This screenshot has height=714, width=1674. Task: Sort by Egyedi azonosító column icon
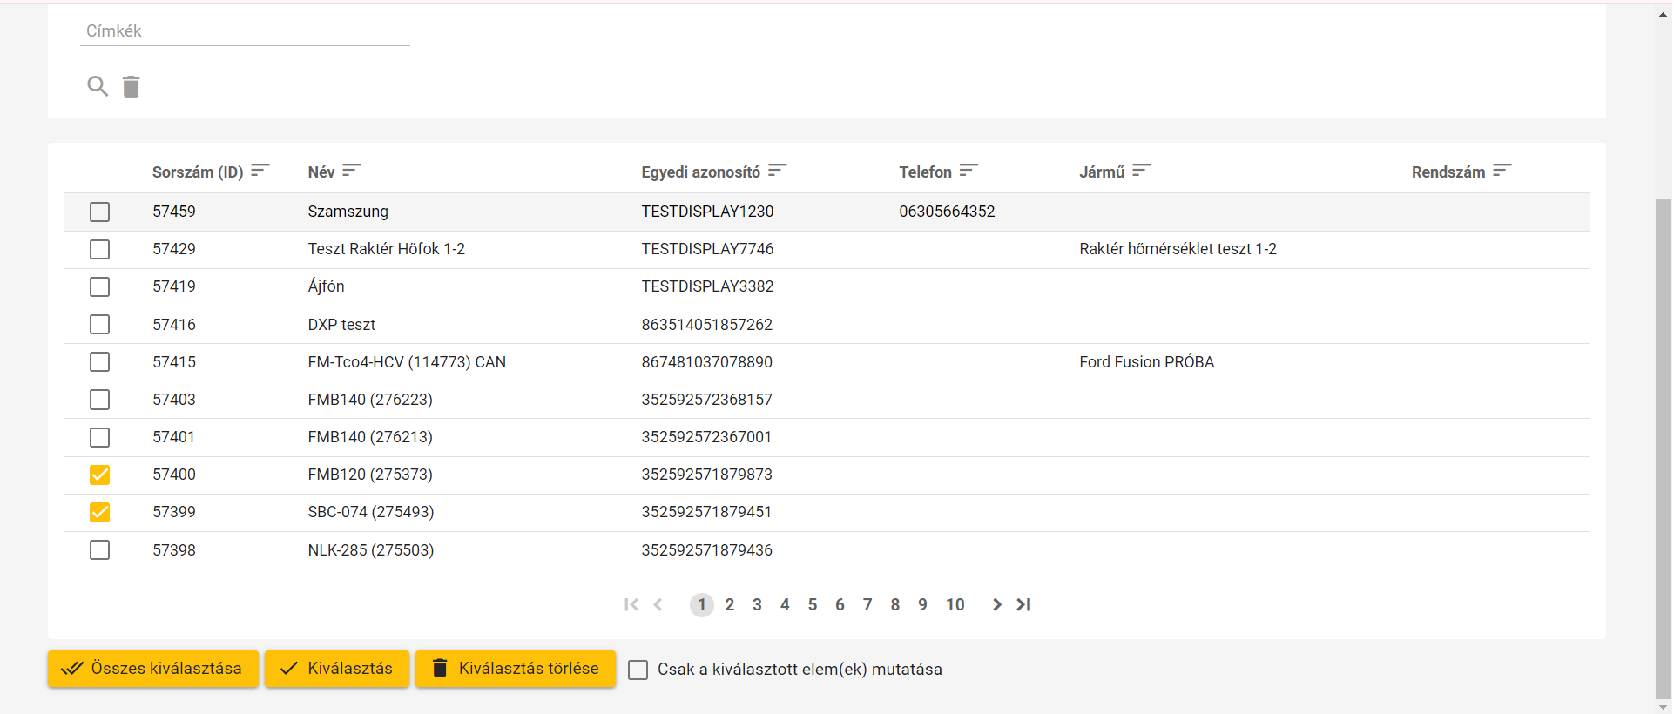pyautogui.click(x=777, y=171)
